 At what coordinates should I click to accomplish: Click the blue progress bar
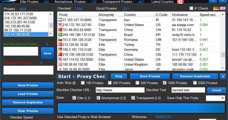141,108
